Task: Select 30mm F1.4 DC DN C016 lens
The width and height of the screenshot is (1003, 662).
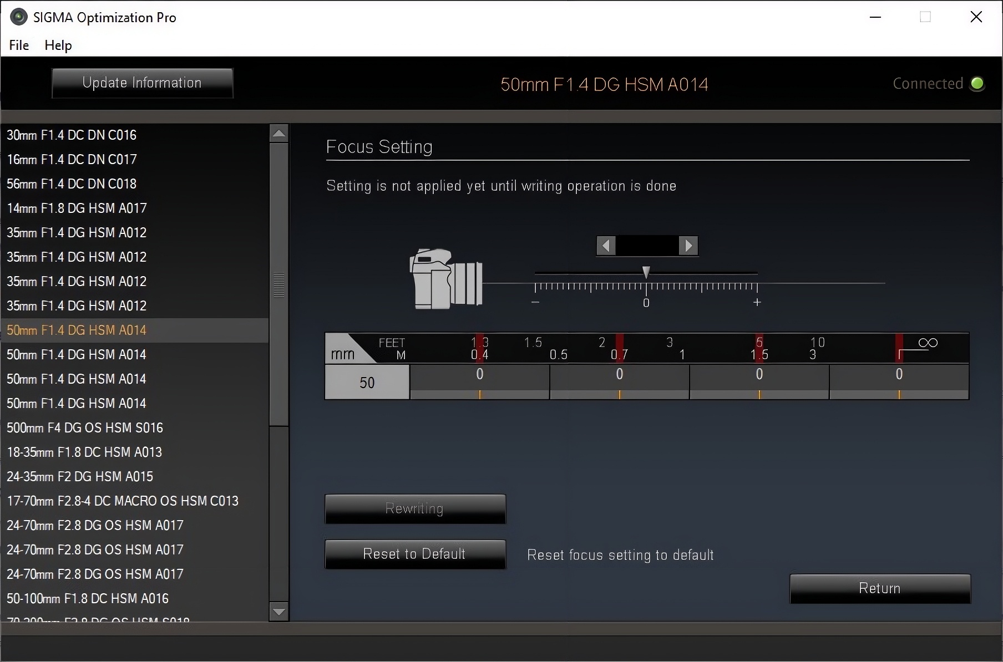Action: pos(72,135)
